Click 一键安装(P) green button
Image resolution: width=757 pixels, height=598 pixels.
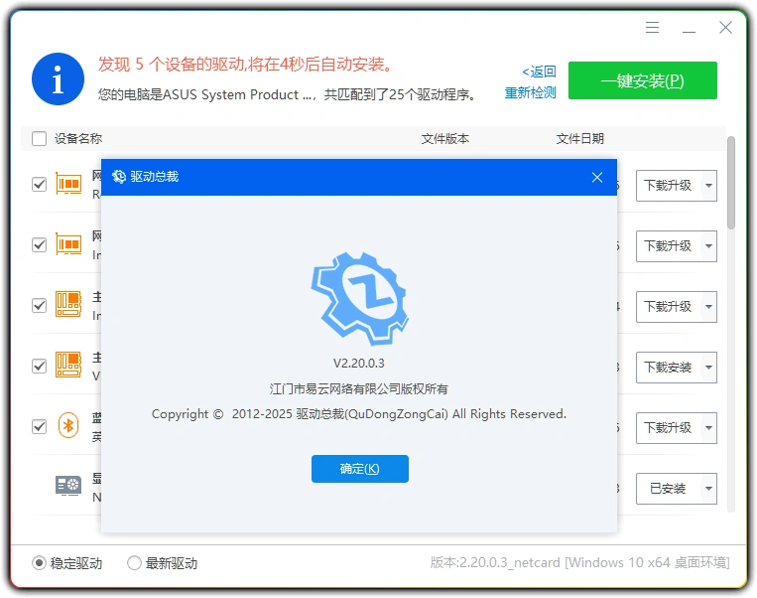click(x=643, y=80)
